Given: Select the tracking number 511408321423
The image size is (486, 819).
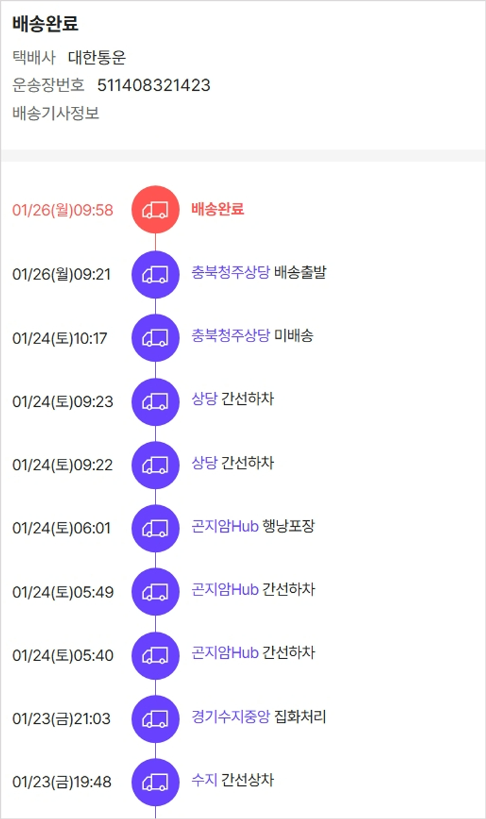Looking at the screenshot, I should [154, 86].
